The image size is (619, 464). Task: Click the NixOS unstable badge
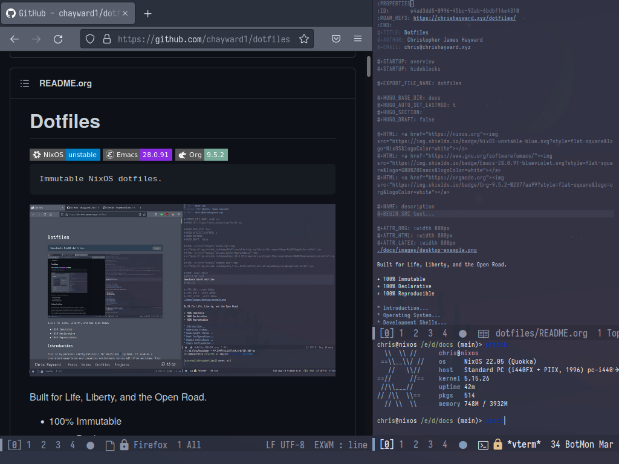point(65,155)
